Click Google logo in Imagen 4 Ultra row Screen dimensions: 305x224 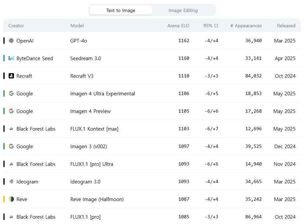11,93
